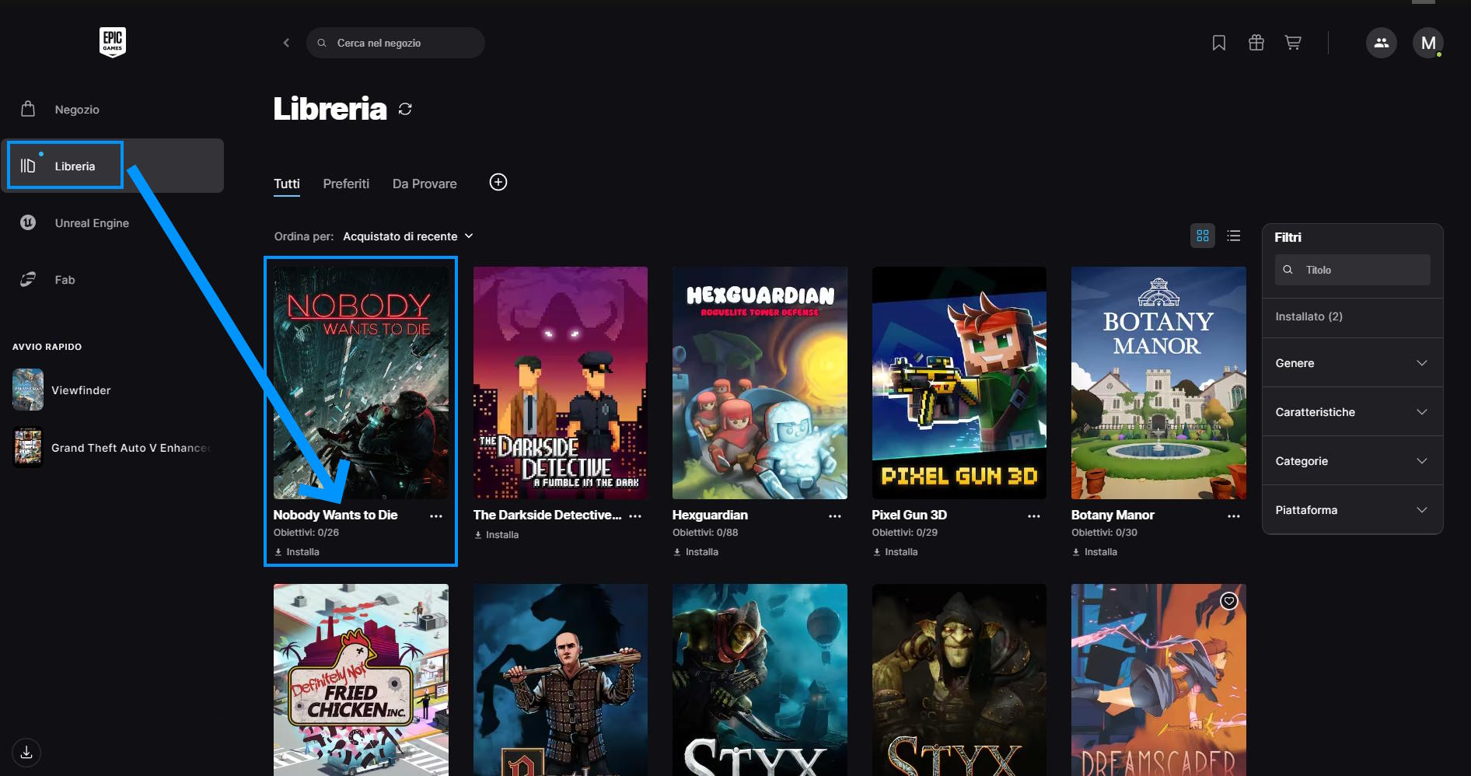This screenshot has width=1471, height=776.
Task: Add a new collection with plus icon
Action: (x=498, y=182)
